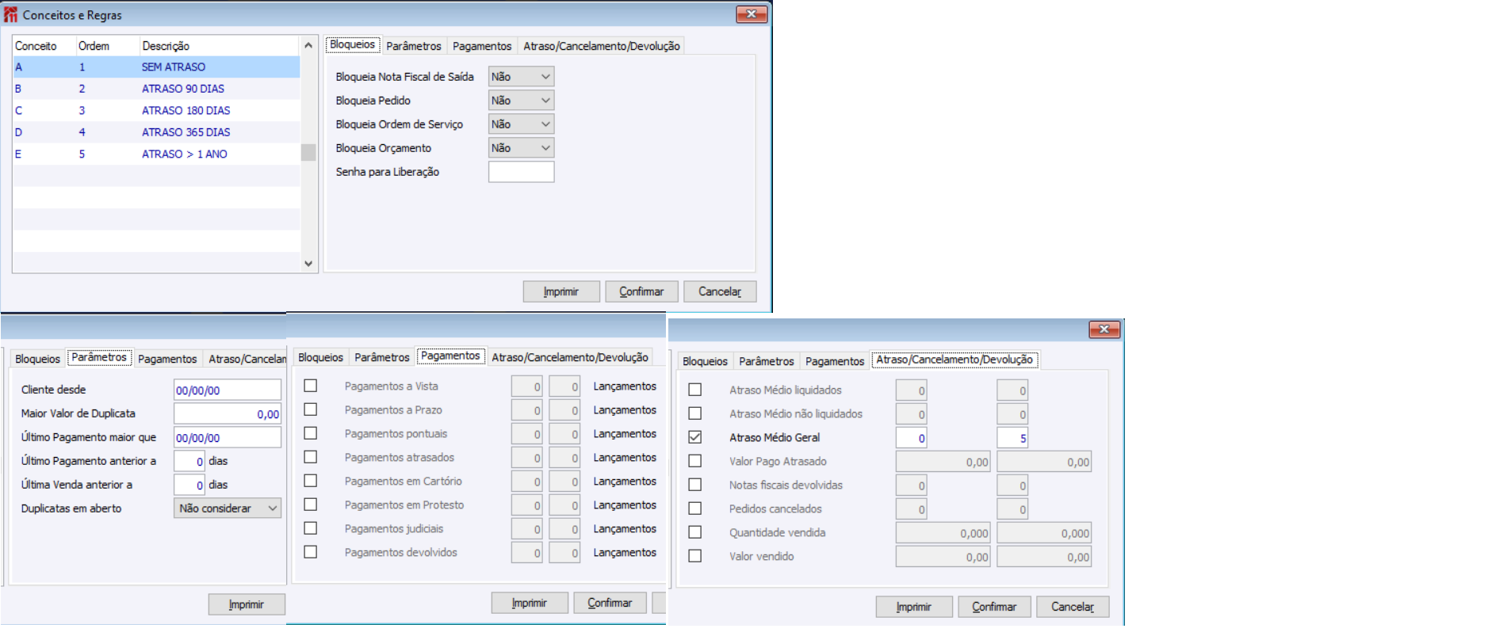
Task: Click Confirmar below the Senha para Liberação field
Action: point(641,291)
